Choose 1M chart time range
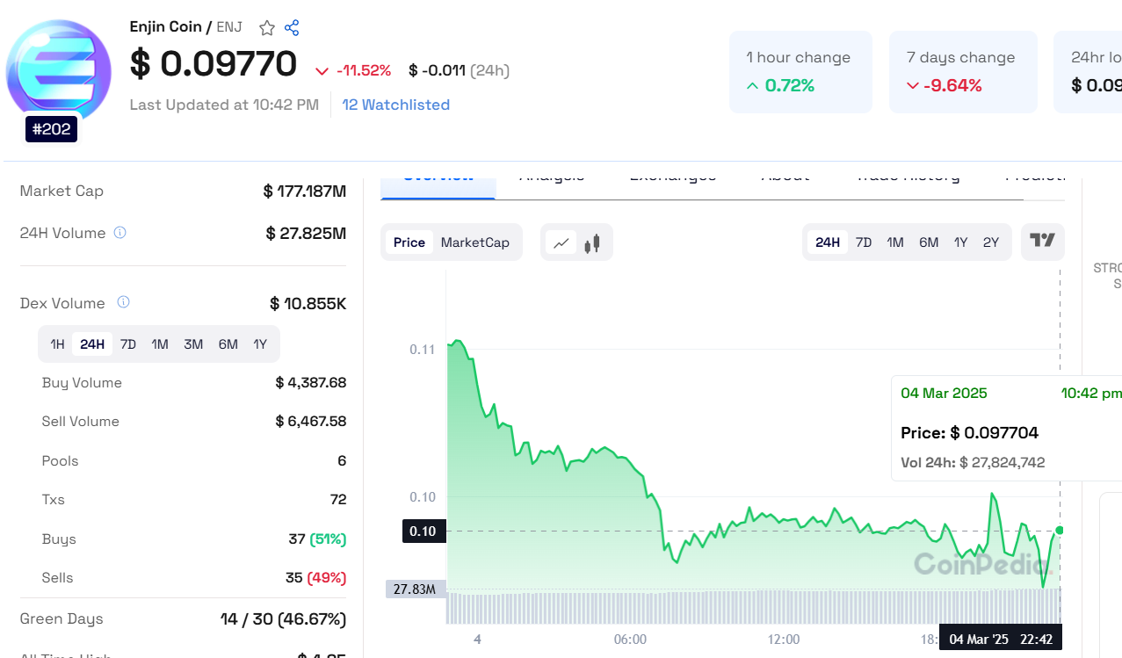This screenshot has width=1122, height=658. coord(895,242)
